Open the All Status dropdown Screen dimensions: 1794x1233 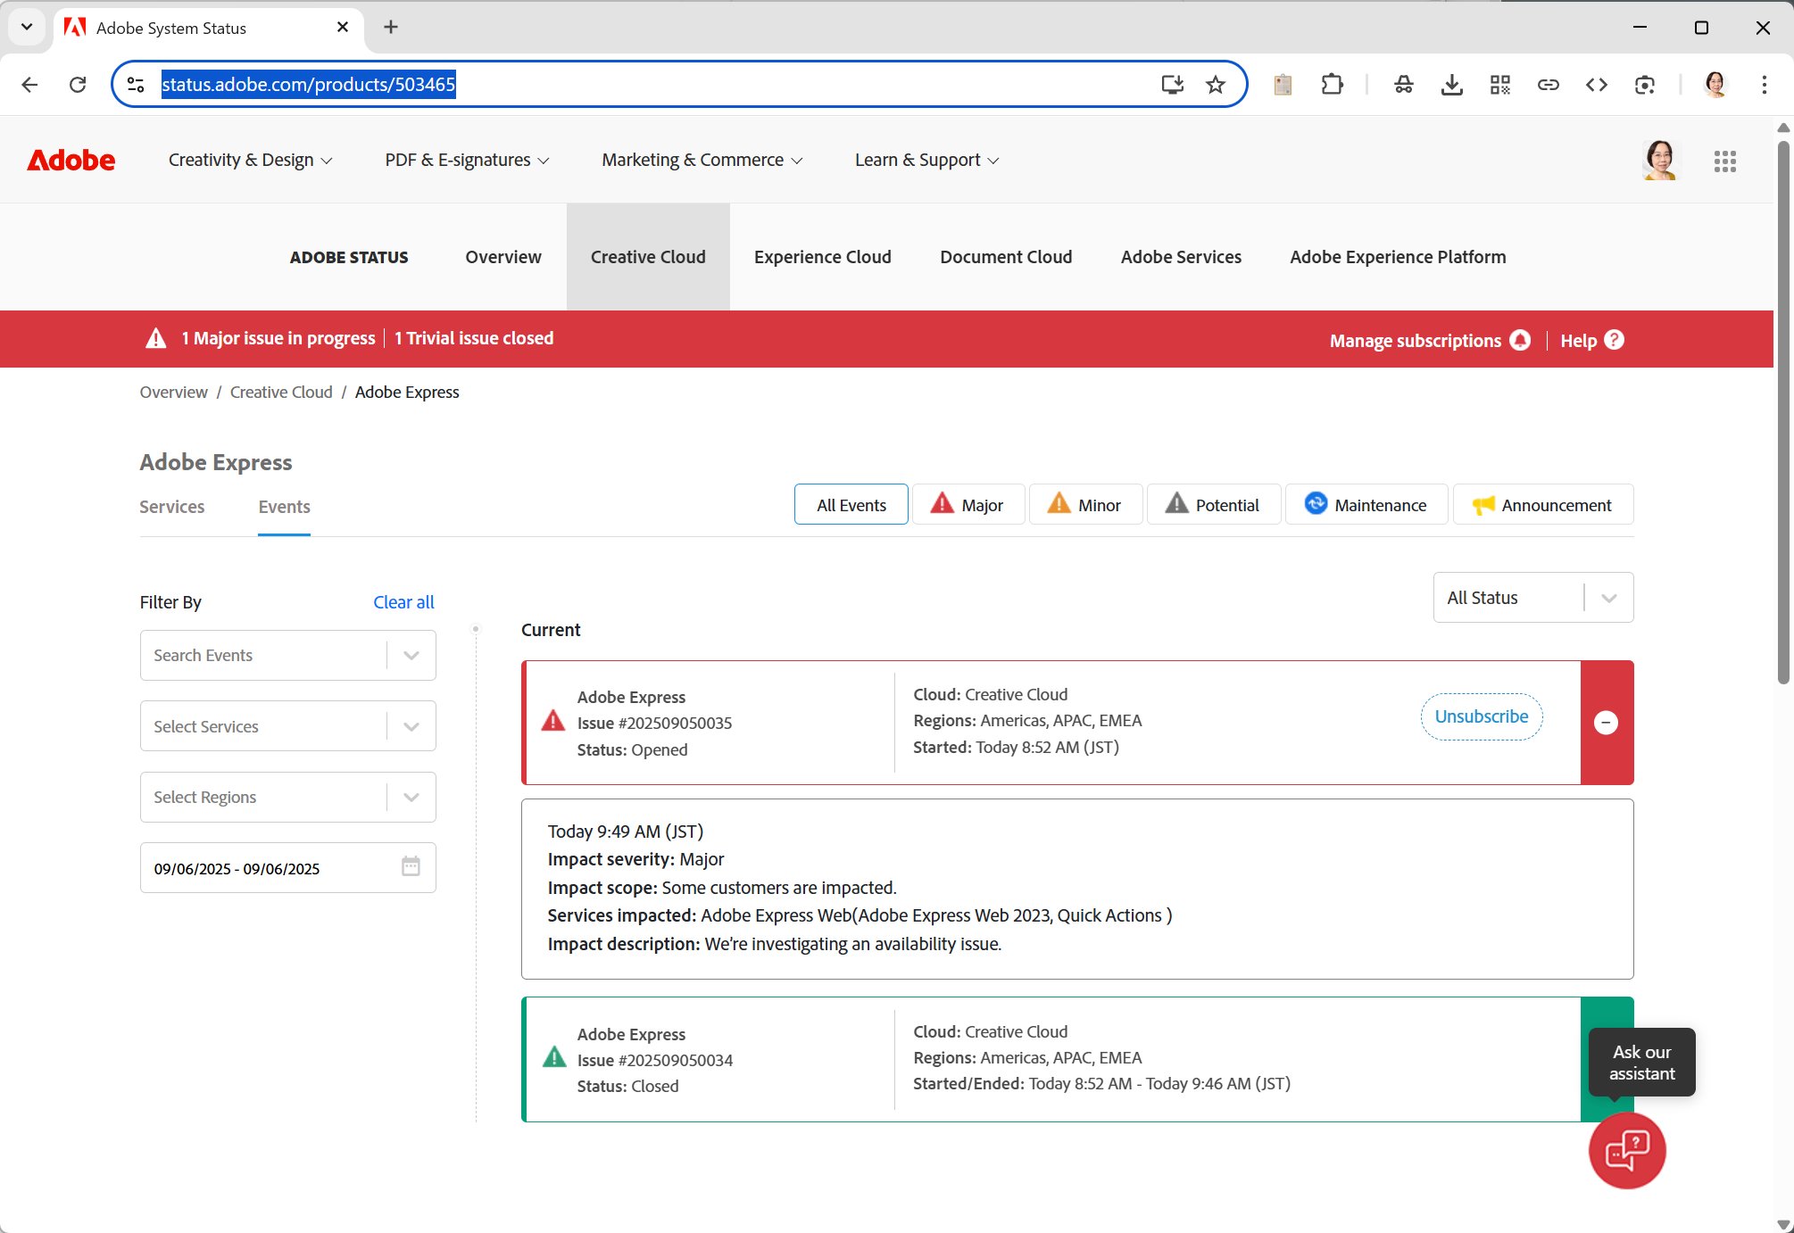tap(1533, 598)
